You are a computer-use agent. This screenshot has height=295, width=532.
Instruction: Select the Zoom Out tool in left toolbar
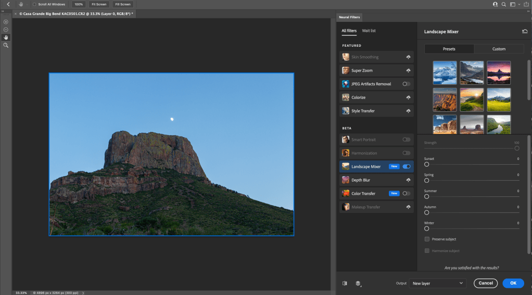6,30
